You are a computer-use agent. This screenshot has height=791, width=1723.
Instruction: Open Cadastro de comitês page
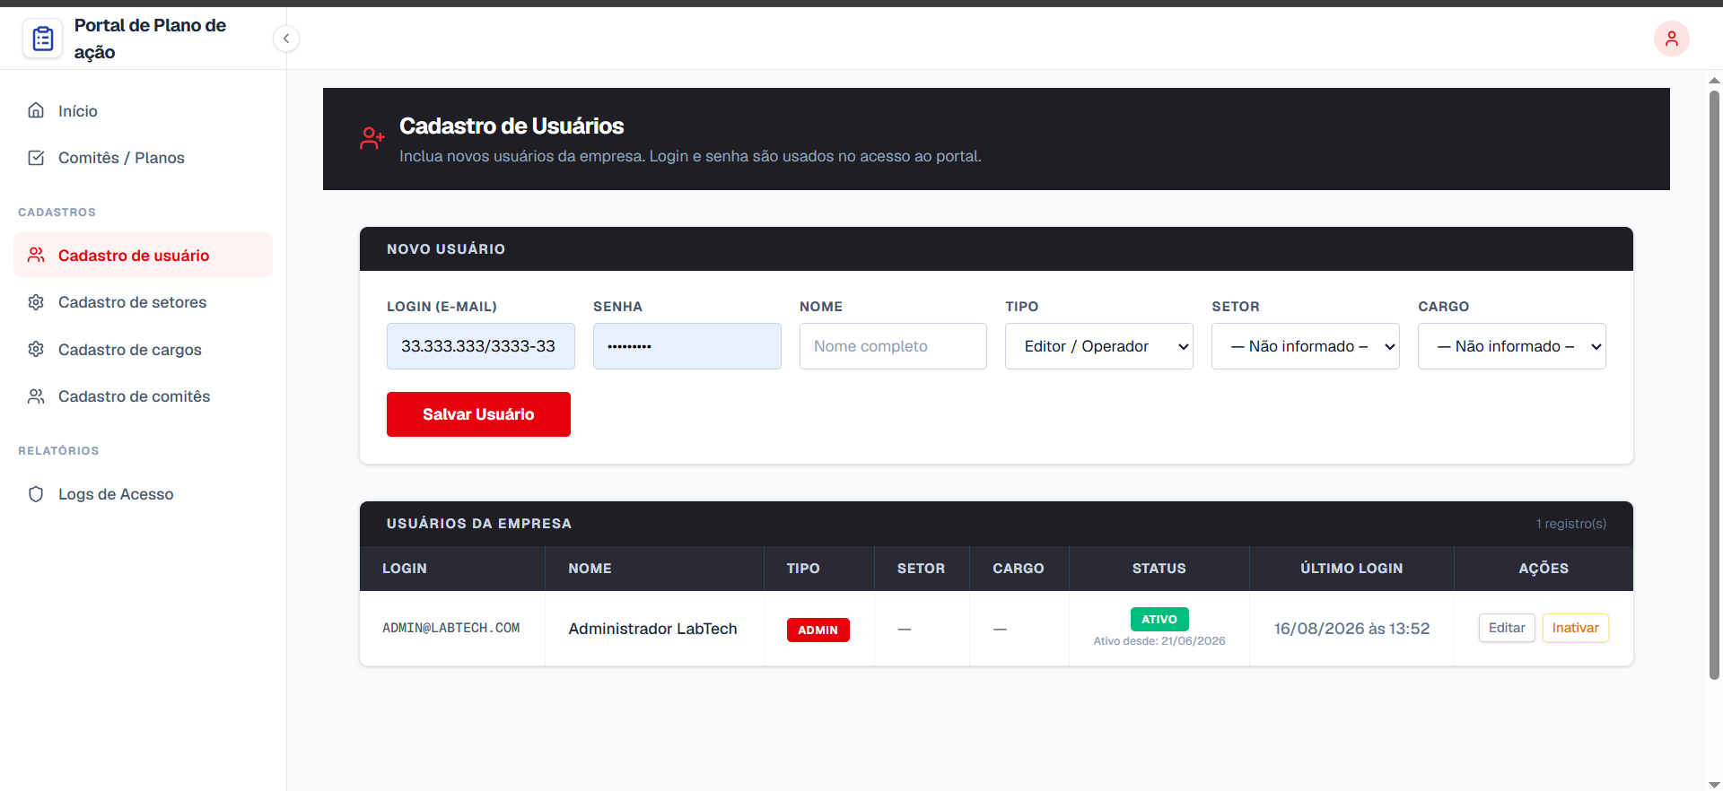(143, 396)
